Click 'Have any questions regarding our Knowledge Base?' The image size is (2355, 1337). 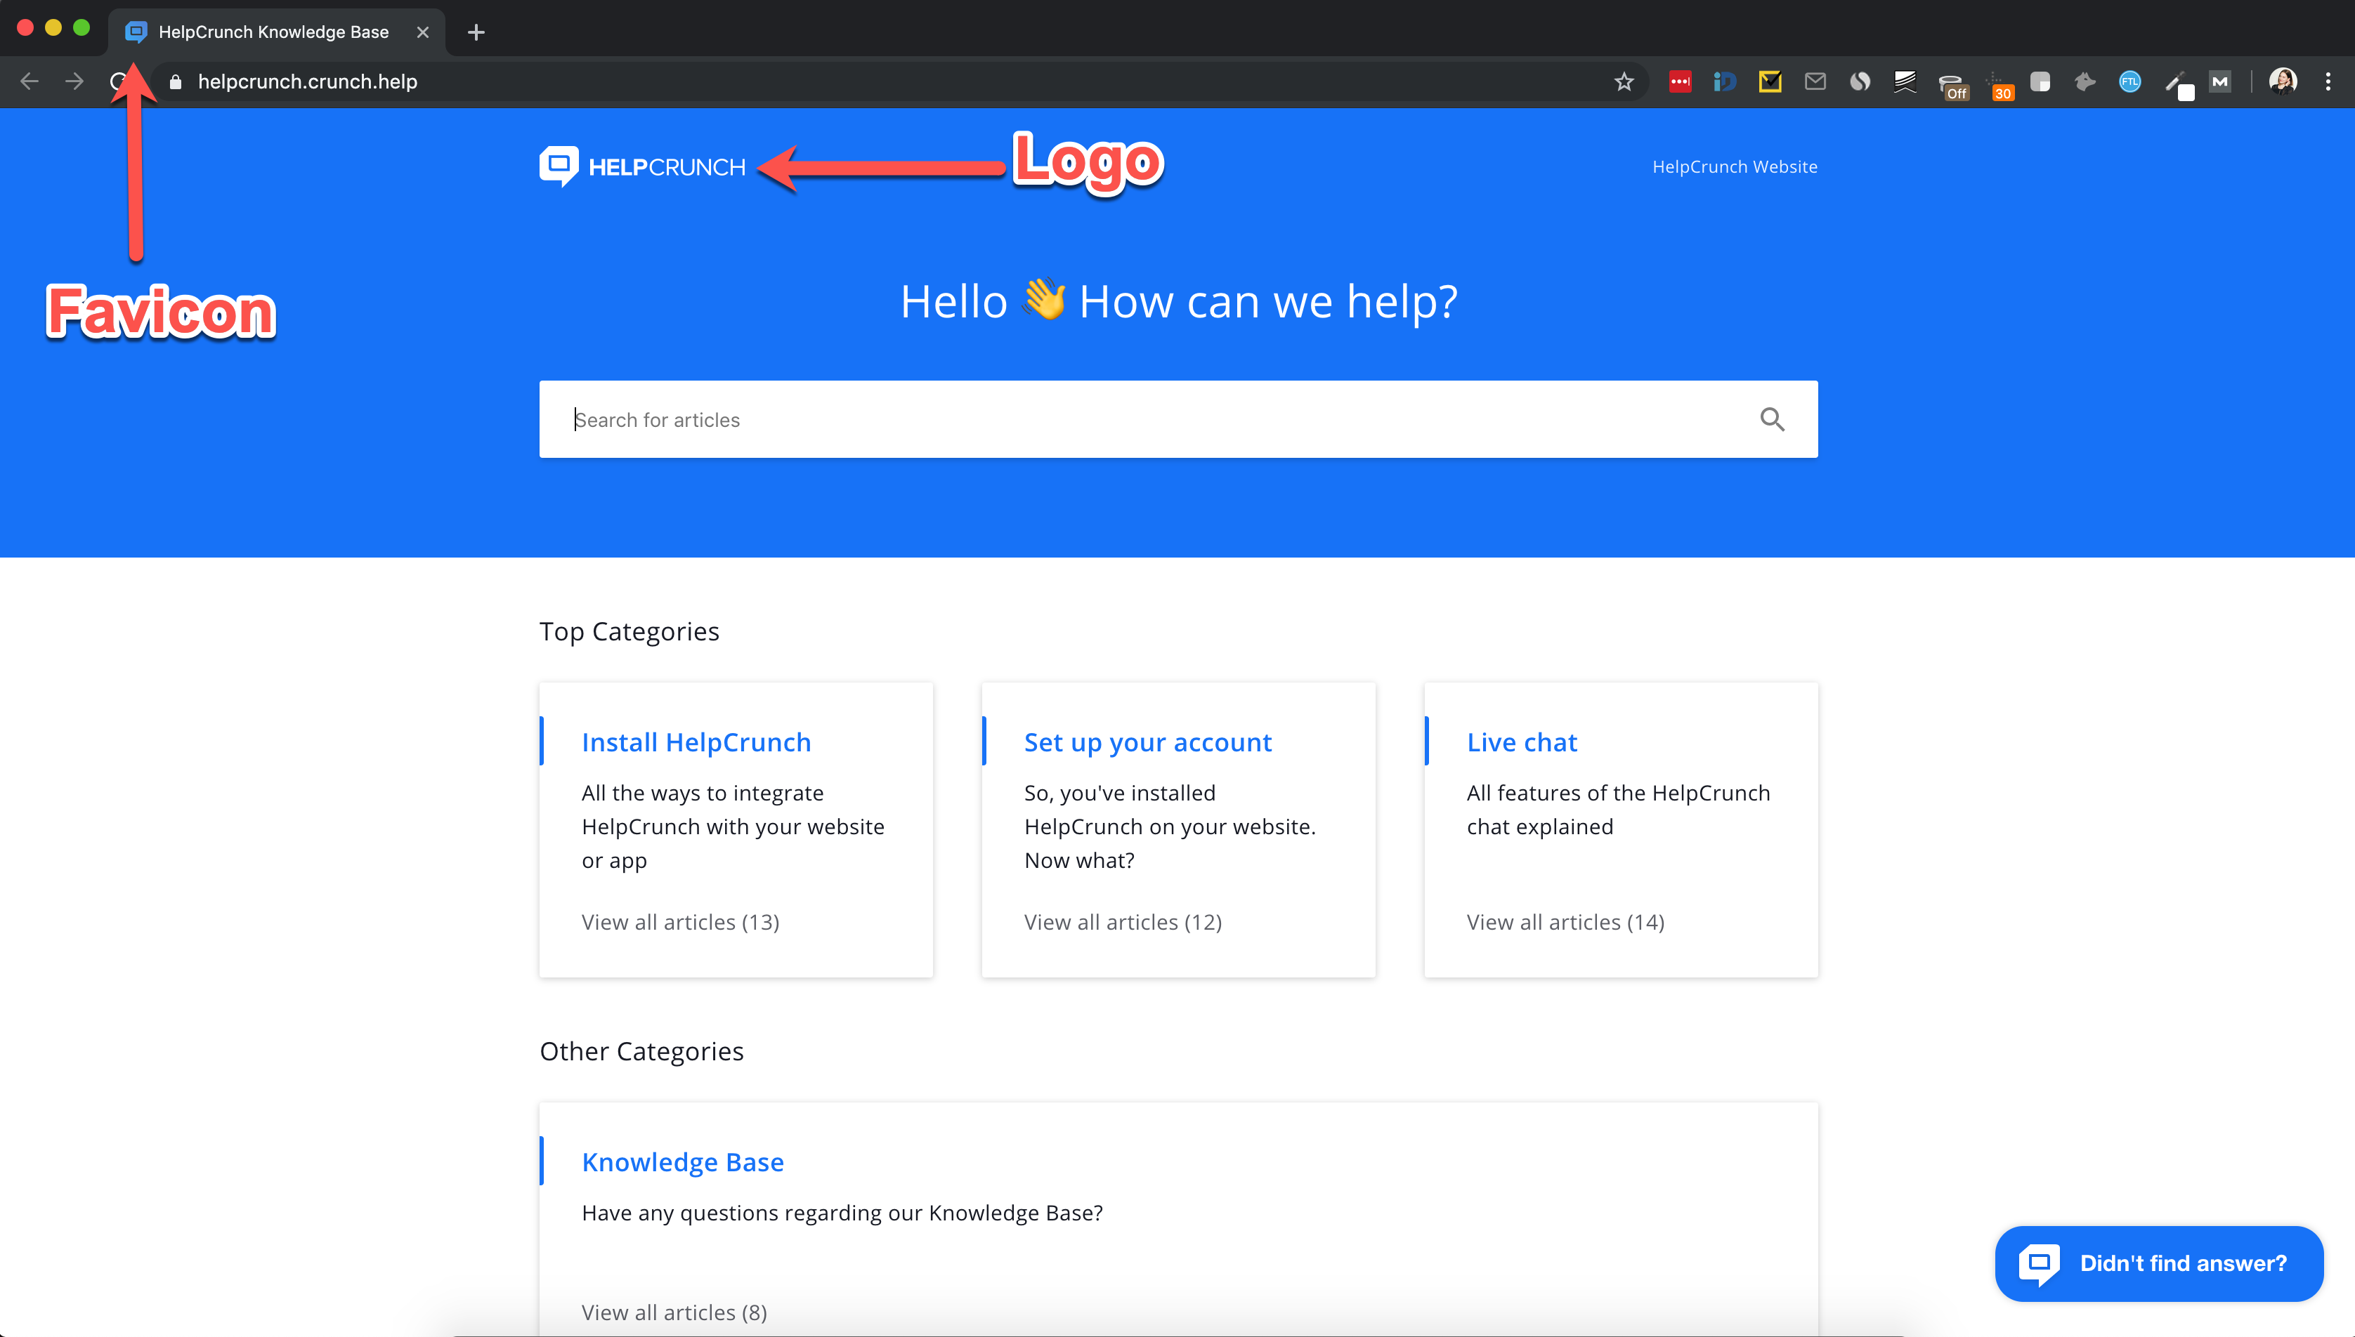coord(842,1213)
